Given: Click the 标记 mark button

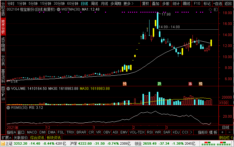Looking at the screenshot, I should (207, 4).
